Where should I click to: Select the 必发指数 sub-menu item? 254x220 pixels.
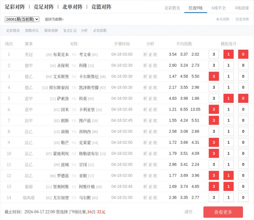[100, 31]
